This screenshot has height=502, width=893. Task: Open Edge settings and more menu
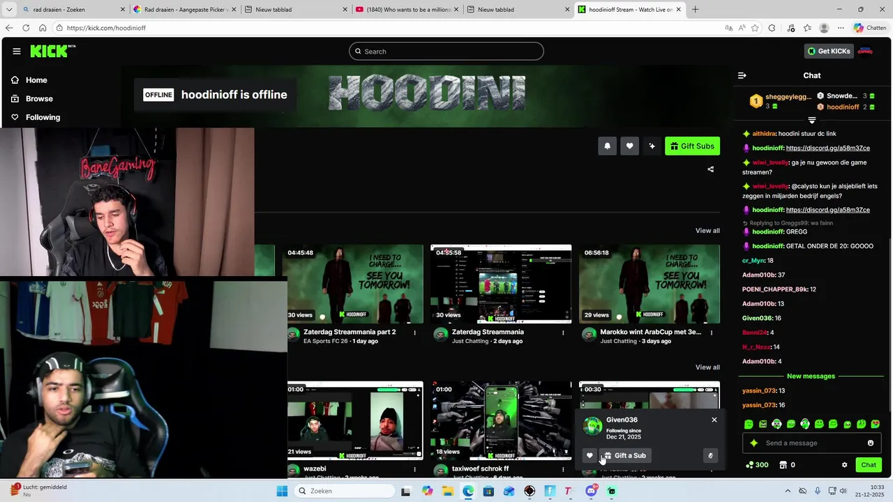(841, 28)
